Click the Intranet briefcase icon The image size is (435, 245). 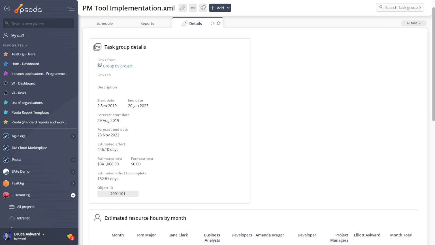(x=12, y=218)
